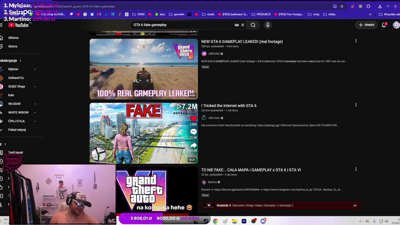The height and width of the screenshot is (225, 400).
Task: Open Google Chrome from the taskbar
Action: (215, 221)
